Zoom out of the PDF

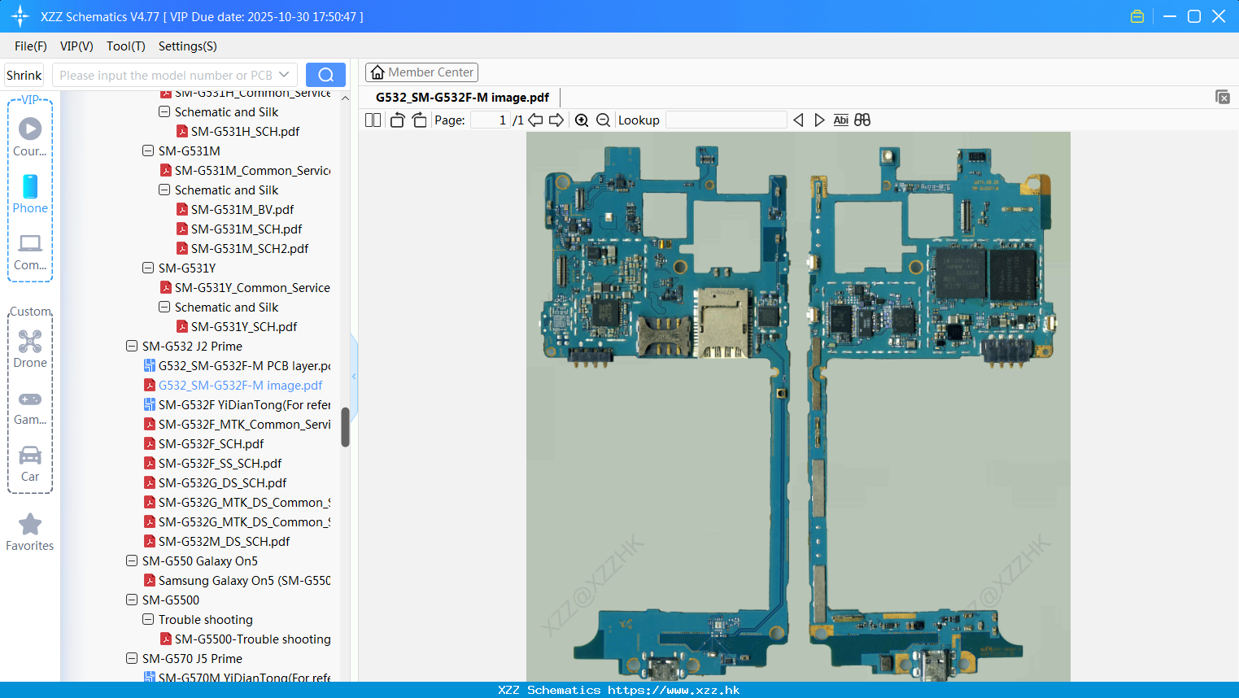[x=603, y=120]
